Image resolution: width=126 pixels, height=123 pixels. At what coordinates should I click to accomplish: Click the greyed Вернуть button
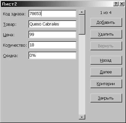106,46
